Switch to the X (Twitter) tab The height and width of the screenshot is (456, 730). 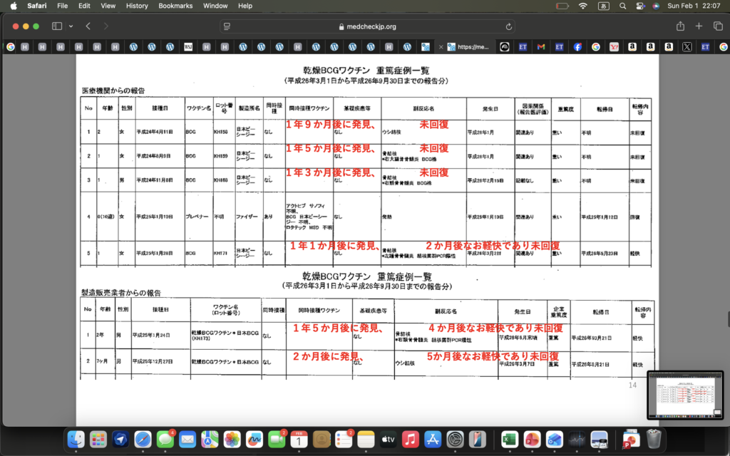pyautogui.click(x=687, y=47)
